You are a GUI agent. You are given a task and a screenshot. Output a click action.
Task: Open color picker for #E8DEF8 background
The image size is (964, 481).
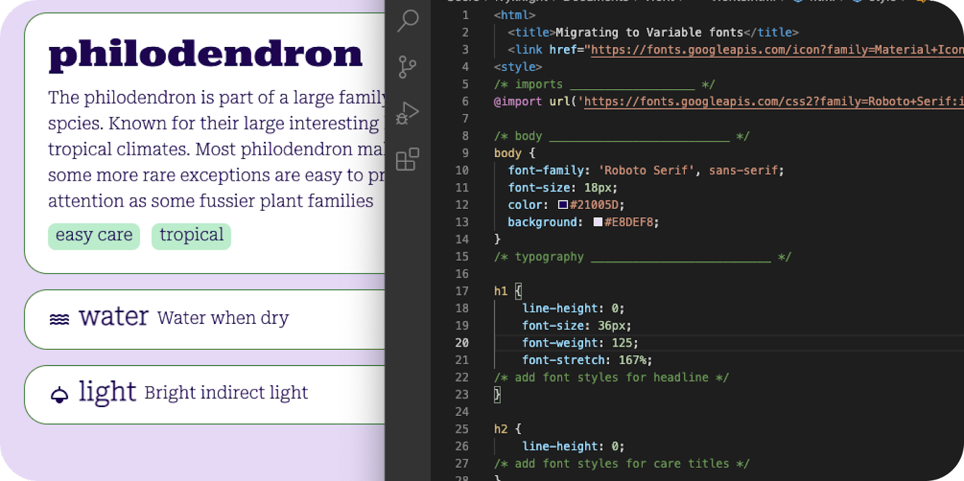tap(598, 222)
